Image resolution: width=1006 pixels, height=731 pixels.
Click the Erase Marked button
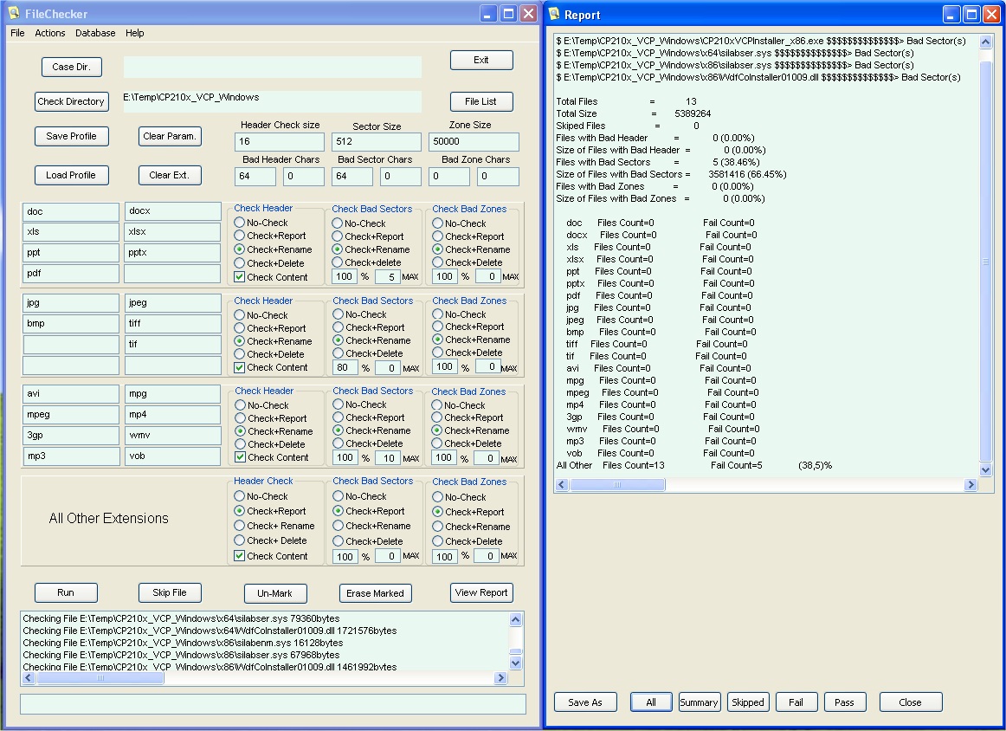[x=376, y=593]
